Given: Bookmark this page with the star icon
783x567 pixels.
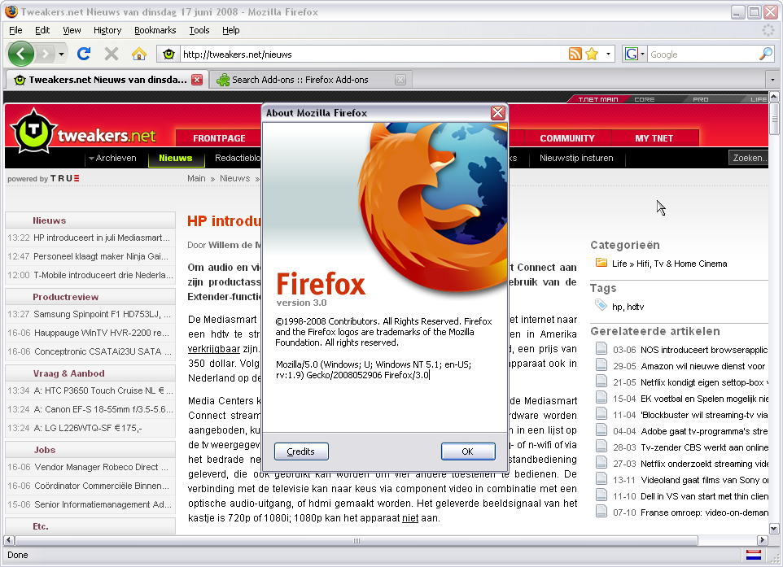Looking at the screenshot, I should tap(592, 54).
